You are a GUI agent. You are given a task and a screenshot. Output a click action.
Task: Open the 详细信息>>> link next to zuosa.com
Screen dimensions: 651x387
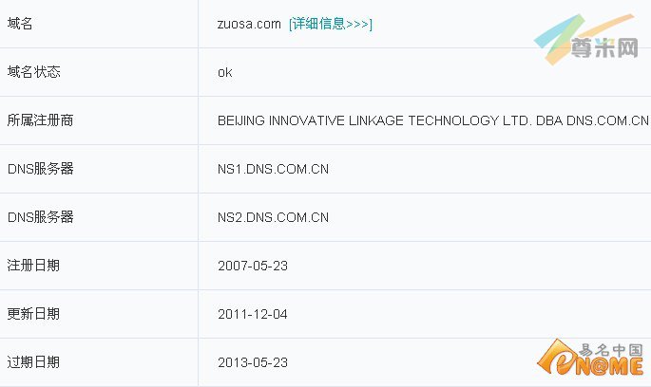tap(331, 24)
